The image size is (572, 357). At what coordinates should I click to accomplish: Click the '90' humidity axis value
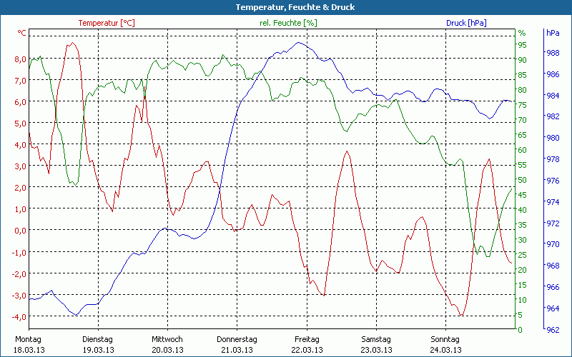[x=523, y=60]
